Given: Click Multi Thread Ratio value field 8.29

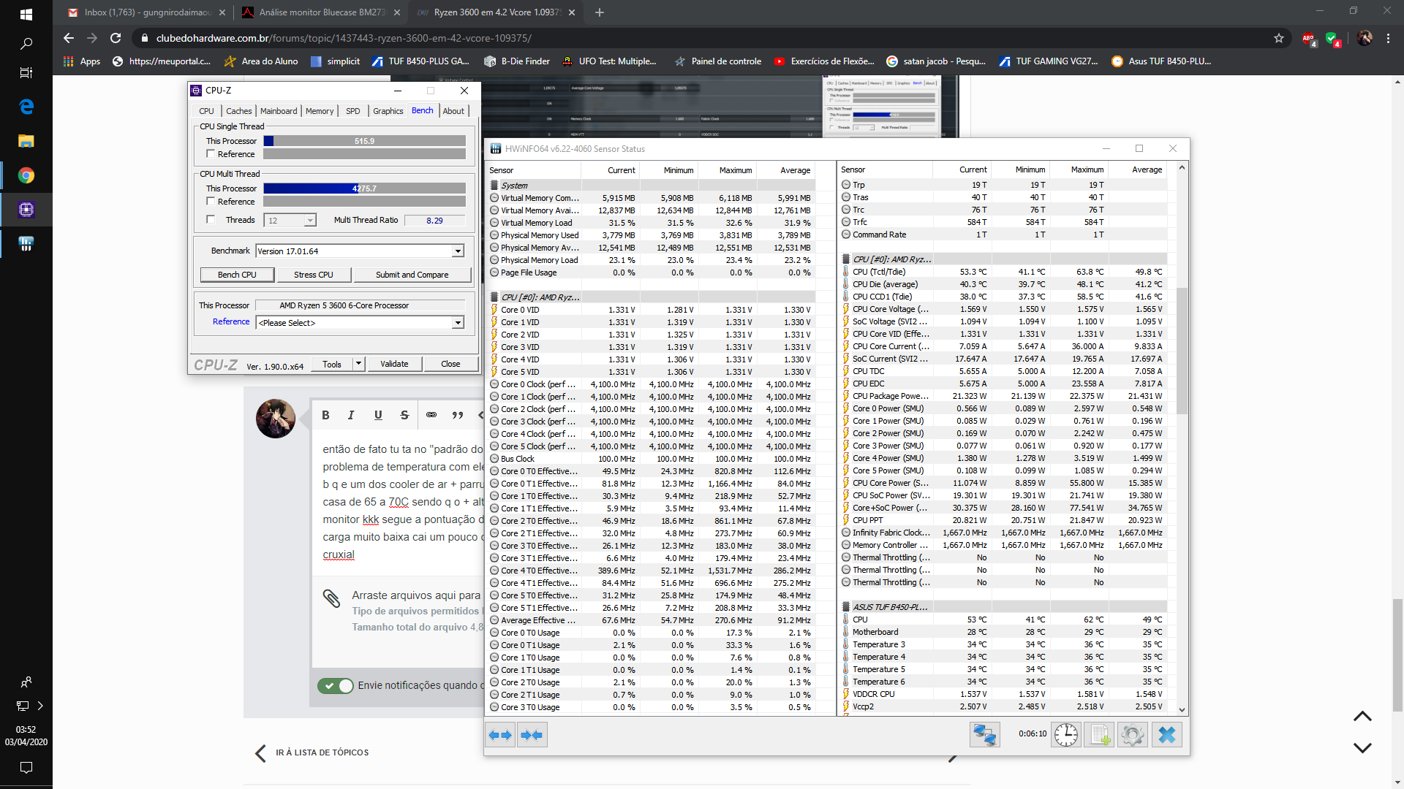Looking at the screenshot, I should [434, 220].
